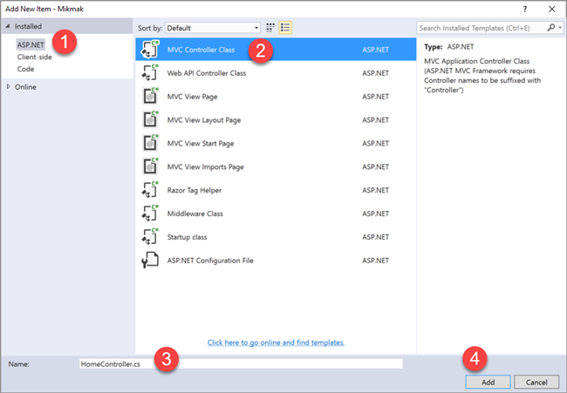Viewport: 567px width, 393px height.
Task: Select the MVC View Page row text
Action: 193,97
